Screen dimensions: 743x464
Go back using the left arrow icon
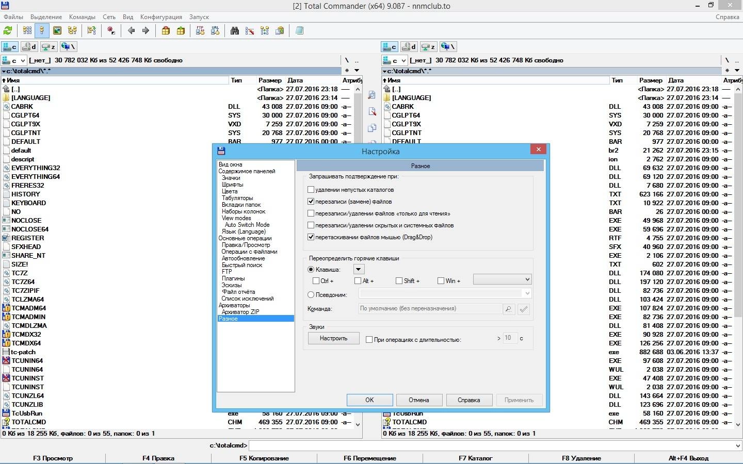click(131, 31)
